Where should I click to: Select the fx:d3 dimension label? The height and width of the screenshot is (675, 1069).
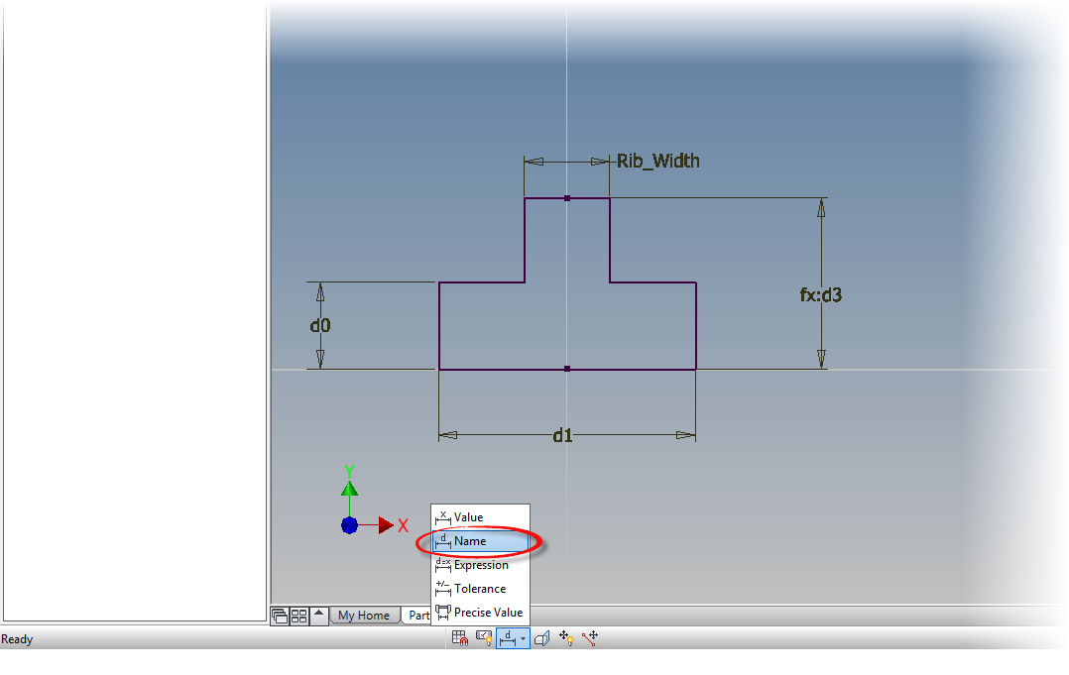tap(821, 295)
